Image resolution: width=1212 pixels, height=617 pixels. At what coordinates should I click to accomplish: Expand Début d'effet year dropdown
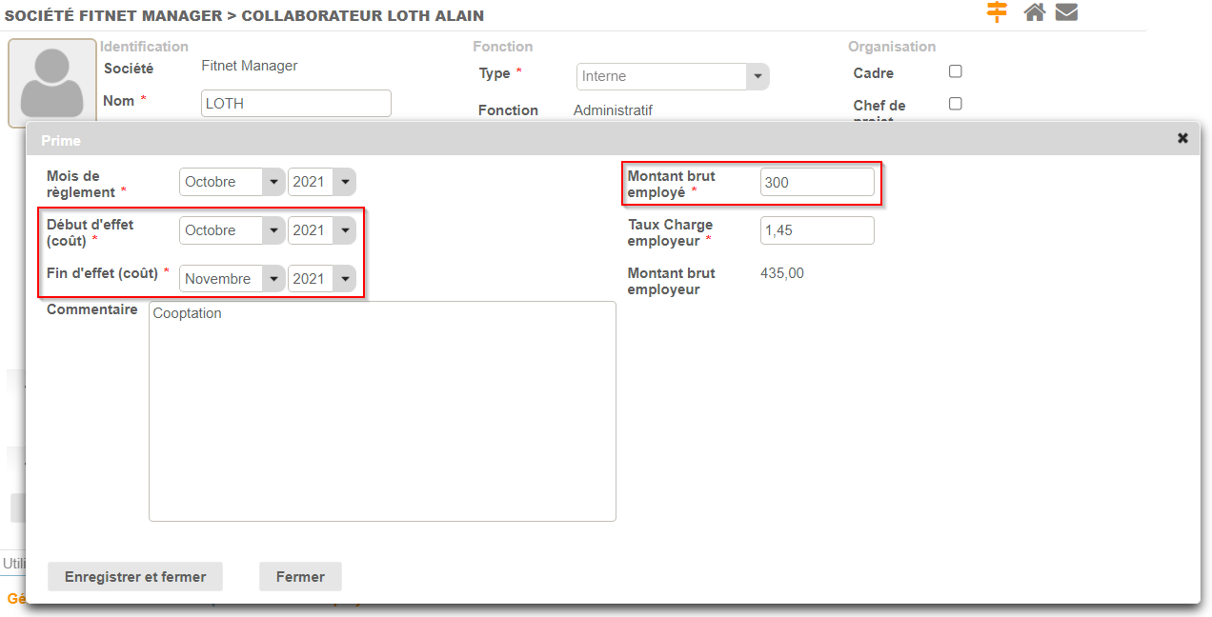click(x=321, y=230)
